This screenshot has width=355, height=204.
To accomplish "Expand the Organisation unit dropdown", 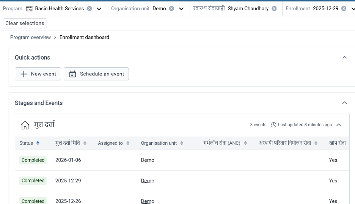I will [181, 9].
